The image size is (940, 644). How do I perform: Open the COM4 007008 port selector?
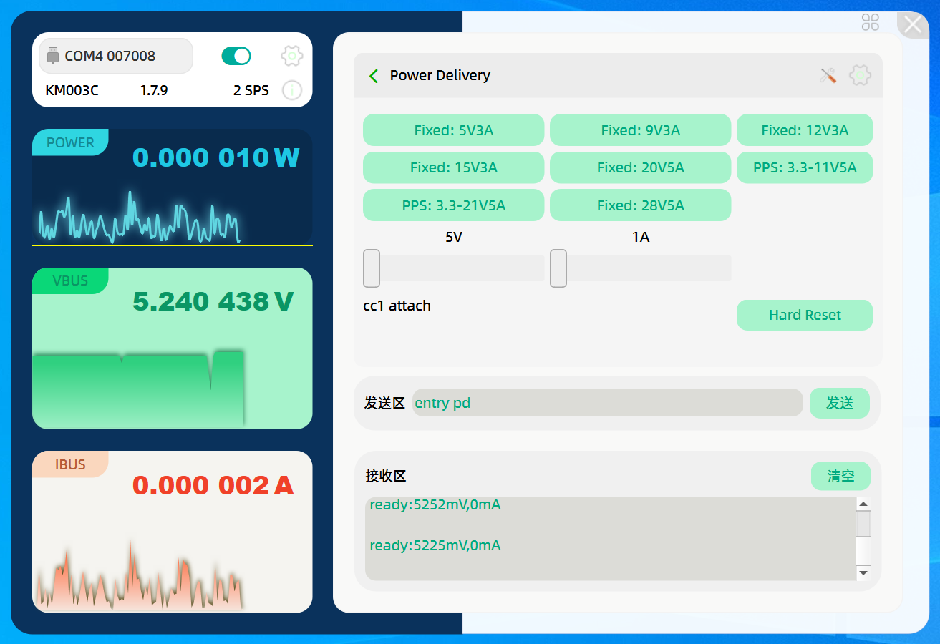click(x=115, y=55)
